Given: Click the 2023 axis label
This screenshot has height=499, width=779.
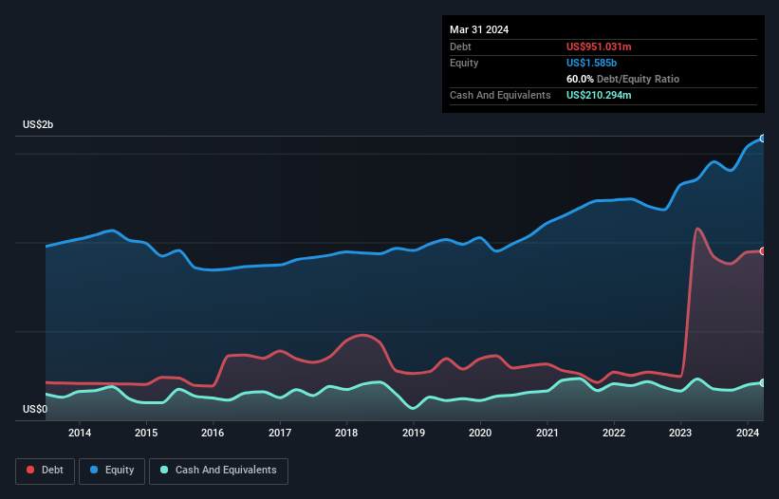Looking at the screenshot, I should [680, 433].
